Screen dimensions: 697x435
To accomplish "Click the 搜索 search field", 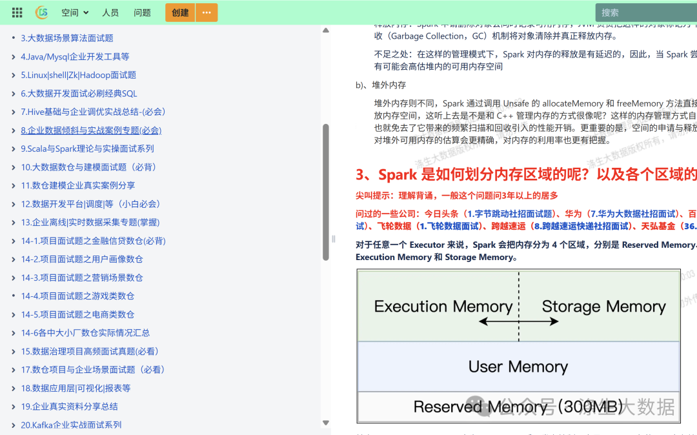I will click(x=645, y=12).
